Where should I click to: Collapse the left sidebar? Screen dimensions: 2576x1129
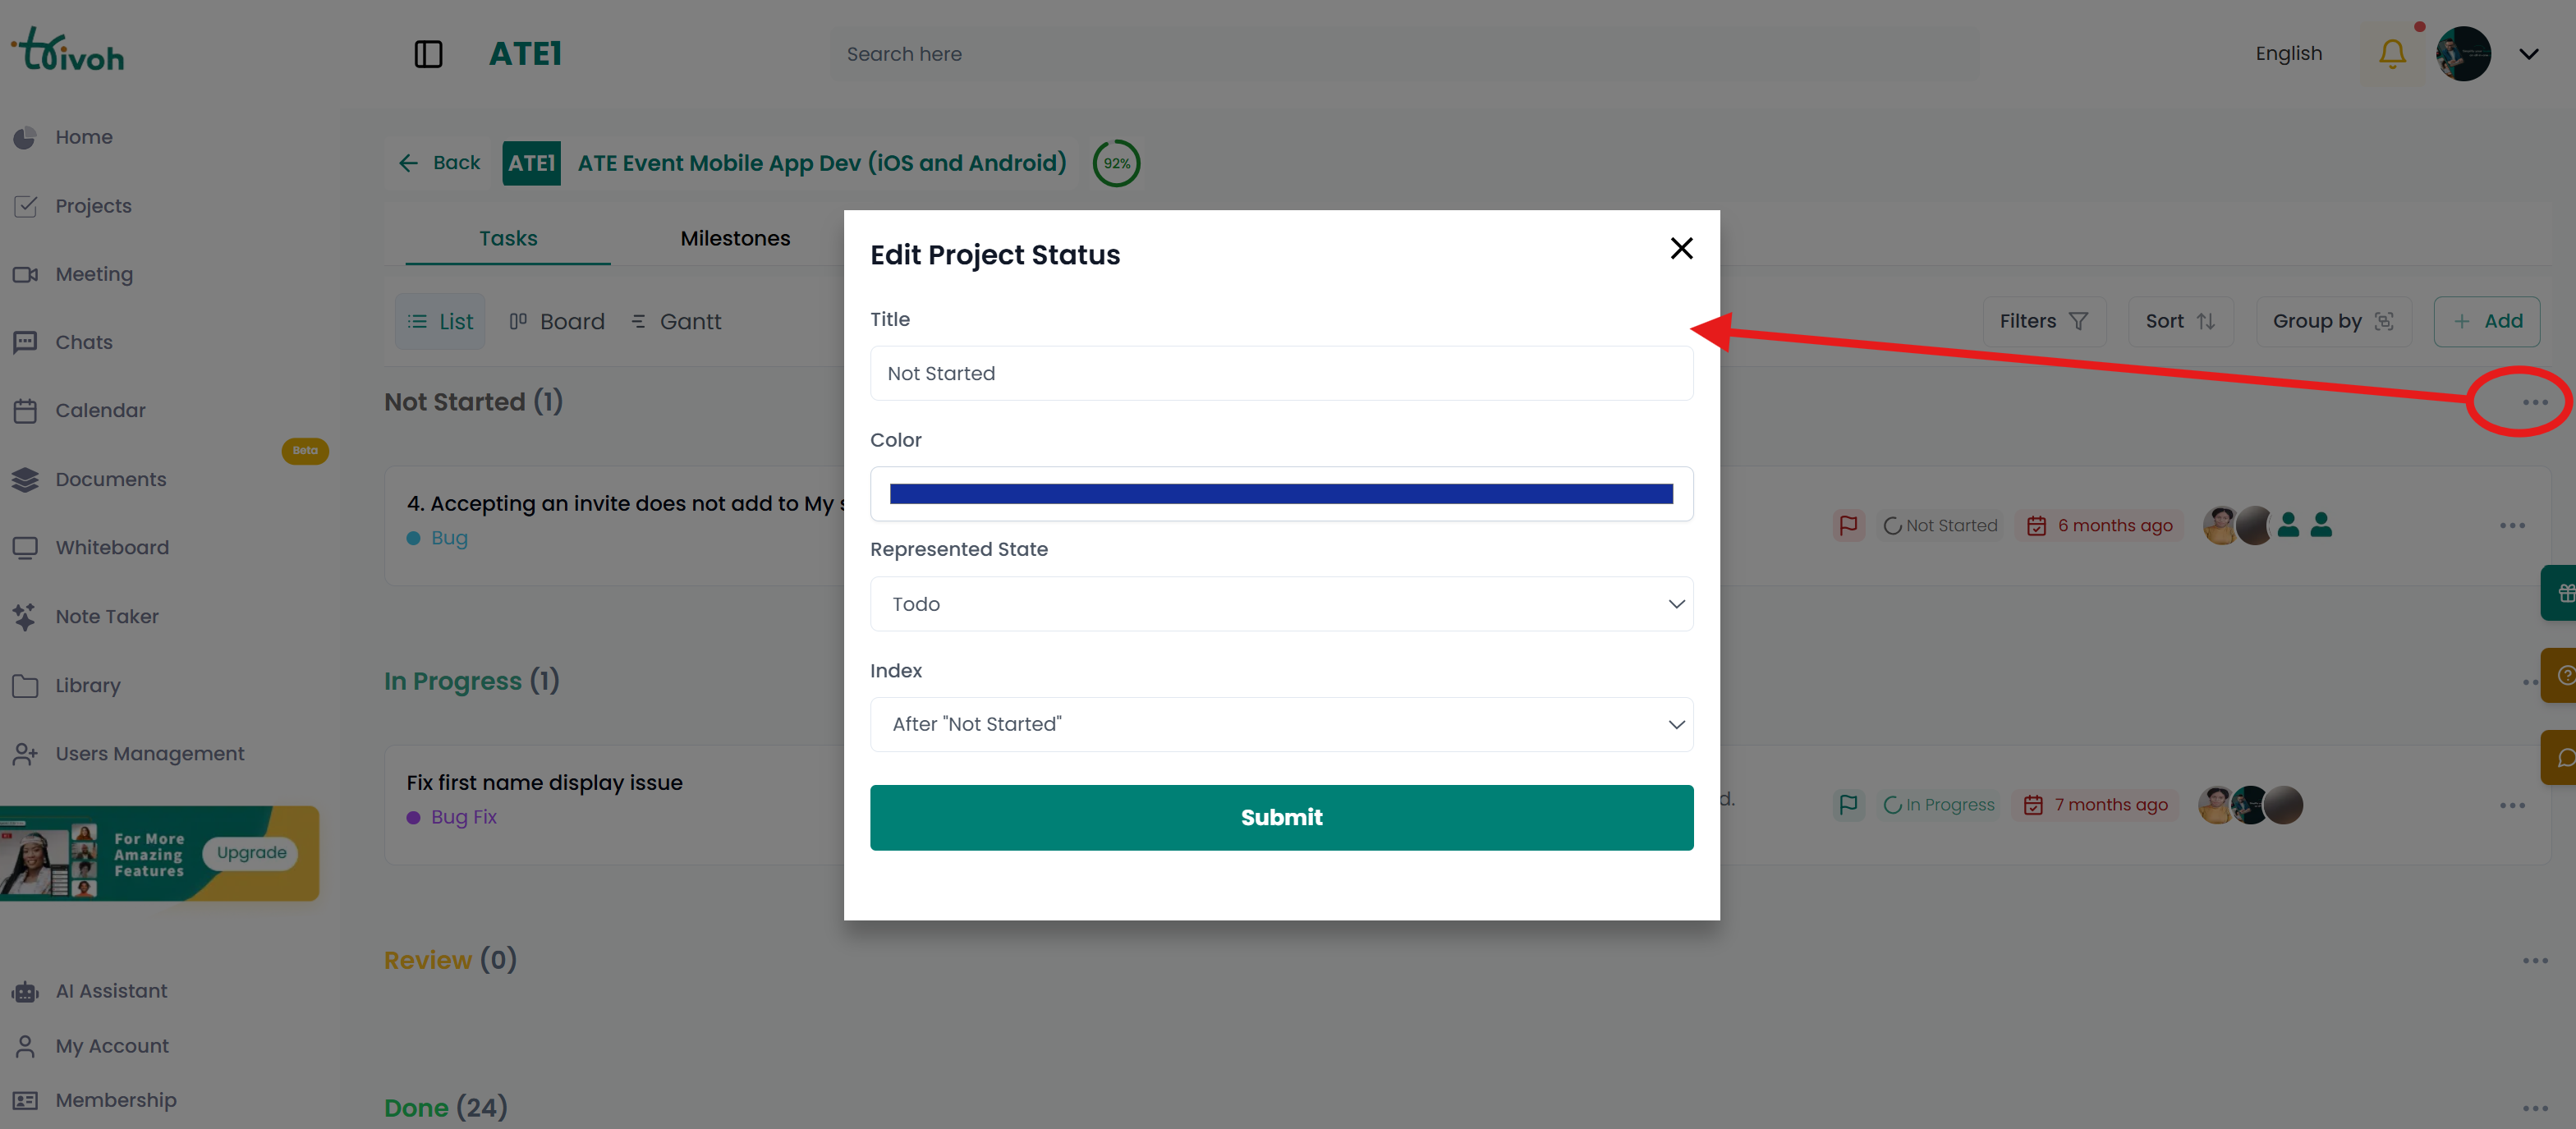(429, 54)
